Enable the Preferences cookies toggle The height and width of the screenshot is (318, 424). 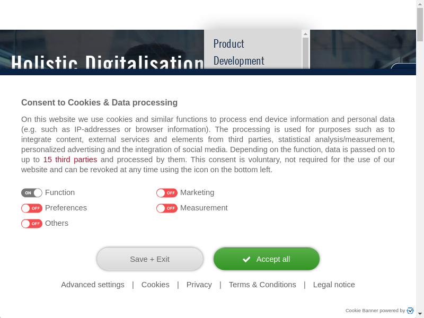coord(32,208)
